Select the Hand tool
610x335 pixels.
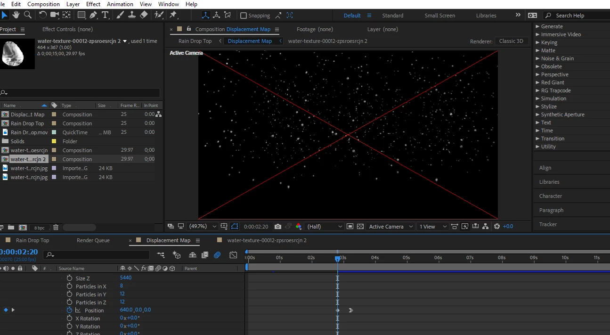16,15
